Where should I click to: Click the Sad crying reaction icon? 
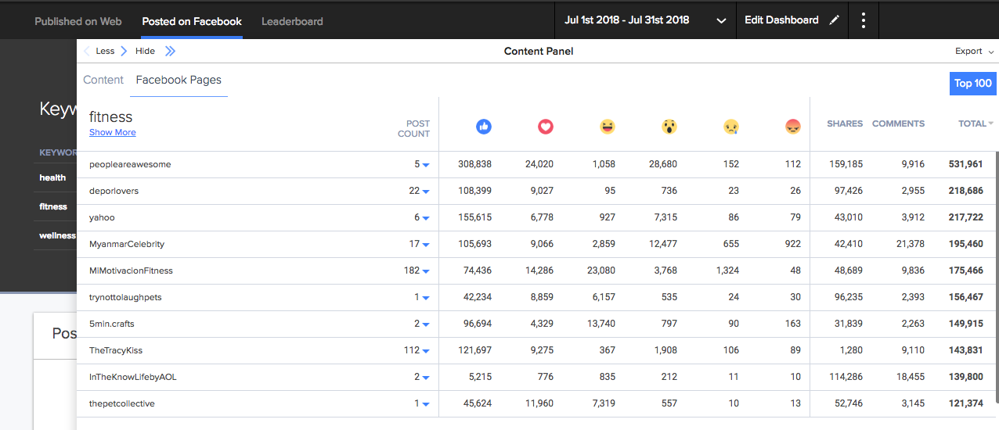pos(731,126)
